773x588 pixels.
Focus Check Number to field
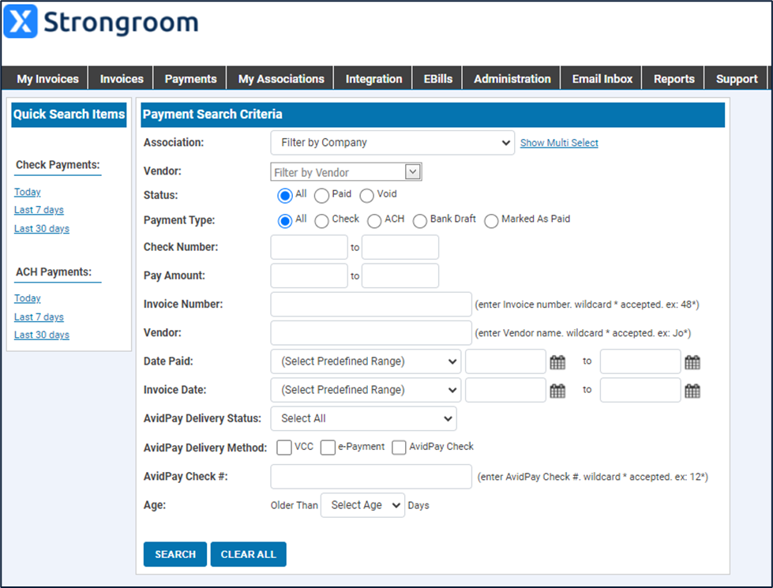(x=400, y=247)
